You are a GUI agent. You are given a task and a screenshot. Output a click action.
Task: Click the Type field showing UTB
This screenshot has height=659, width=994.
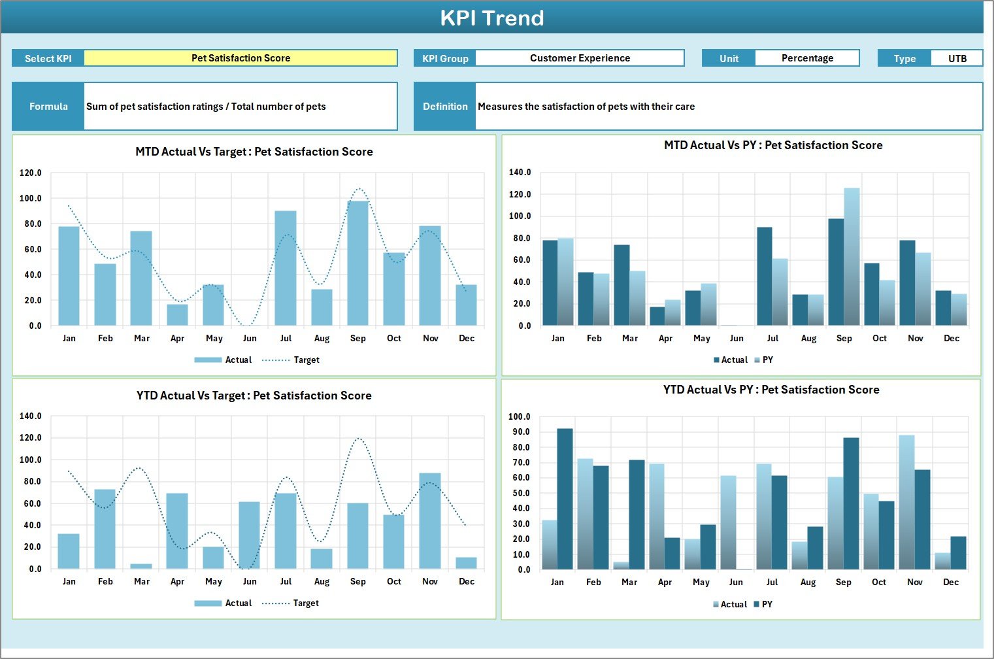coord(957,58)
